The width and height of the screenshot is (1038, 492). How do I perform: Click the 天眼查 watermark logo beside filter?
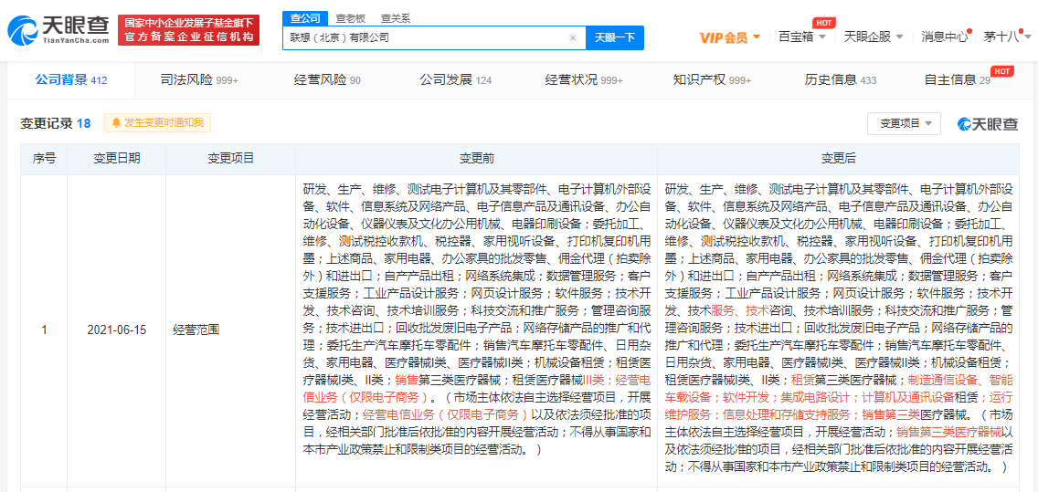pos(988,123)
